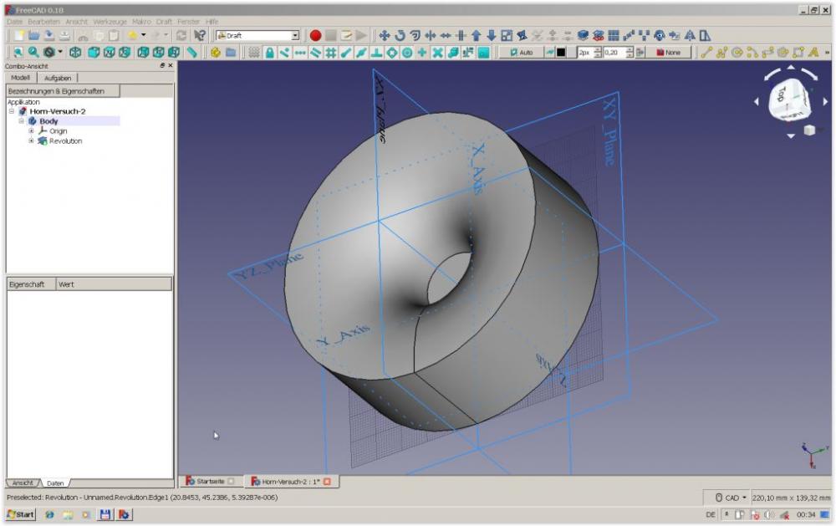This screenshot has width=836, height=526.
Task: Click the Draft Mirror tool icon
Action: tap(690, 36)
